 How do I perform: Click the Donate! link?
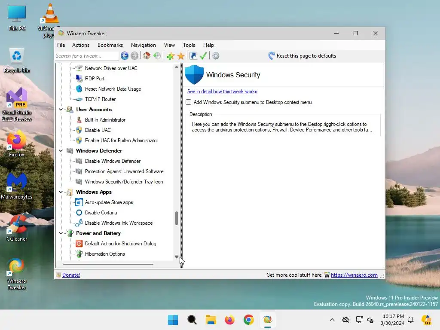click(71, 275)
